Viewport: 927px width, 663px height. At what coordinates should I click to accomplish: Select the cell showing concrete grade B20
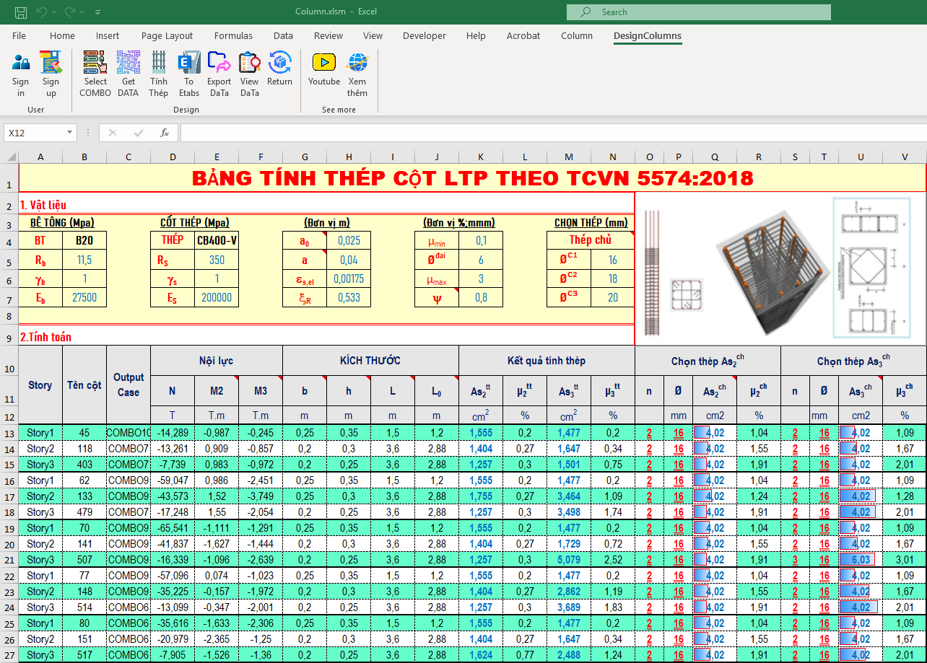point(84,240)
